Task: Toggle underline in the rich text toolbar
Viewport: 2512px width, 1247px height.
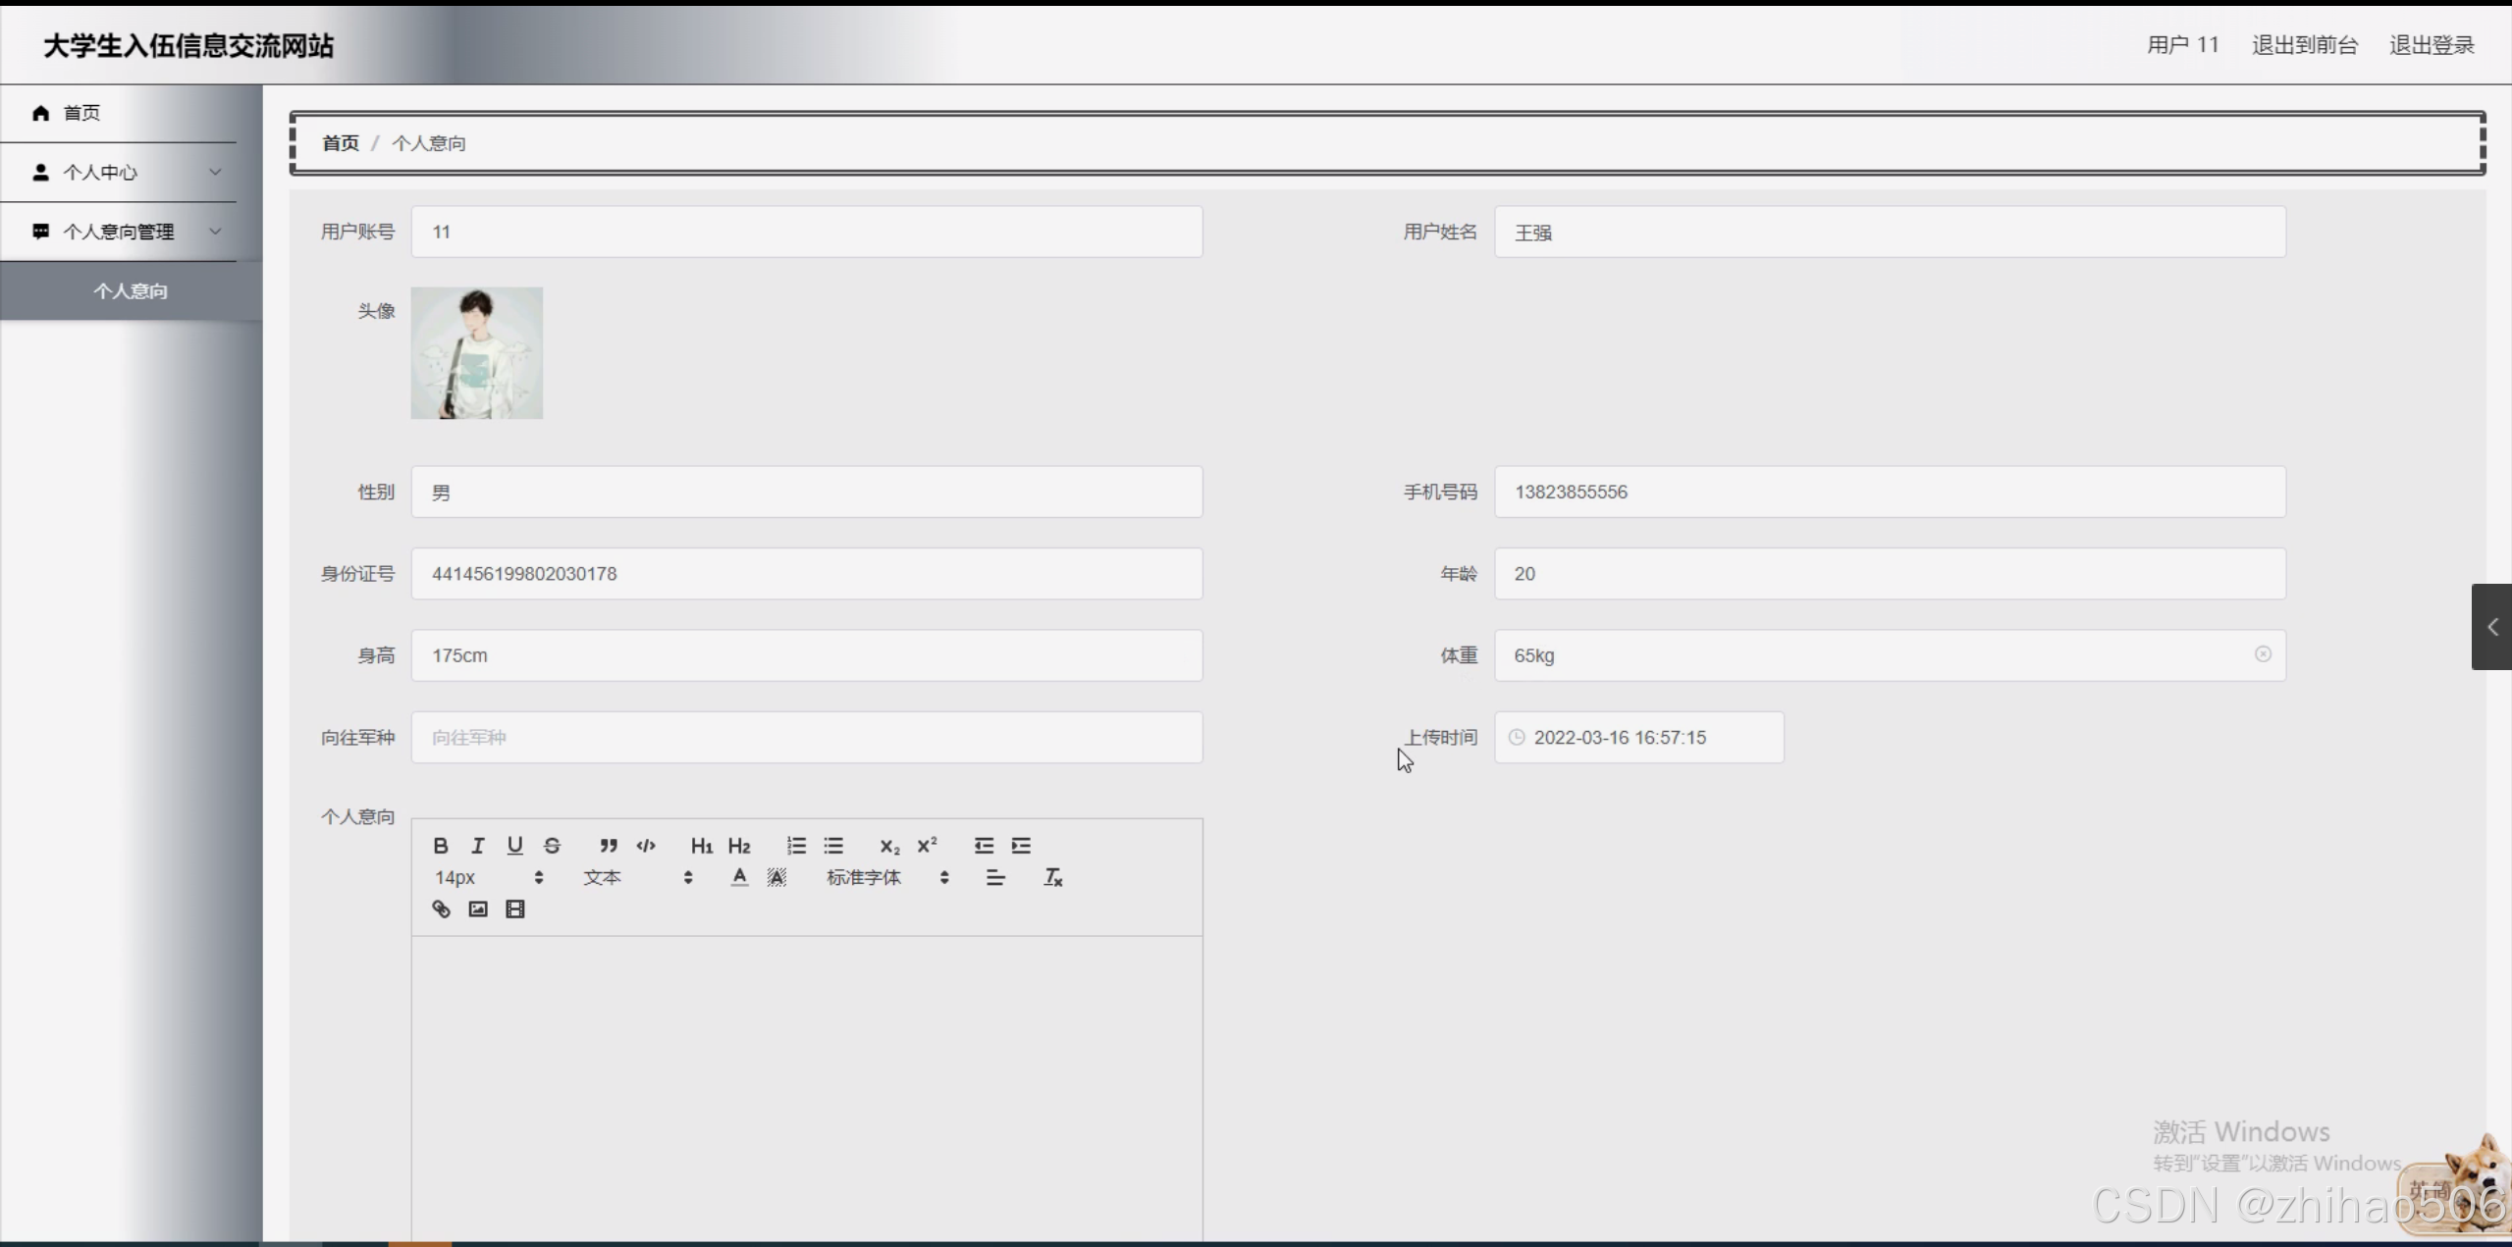Action: pyautogui.click(x=514, y=846)
